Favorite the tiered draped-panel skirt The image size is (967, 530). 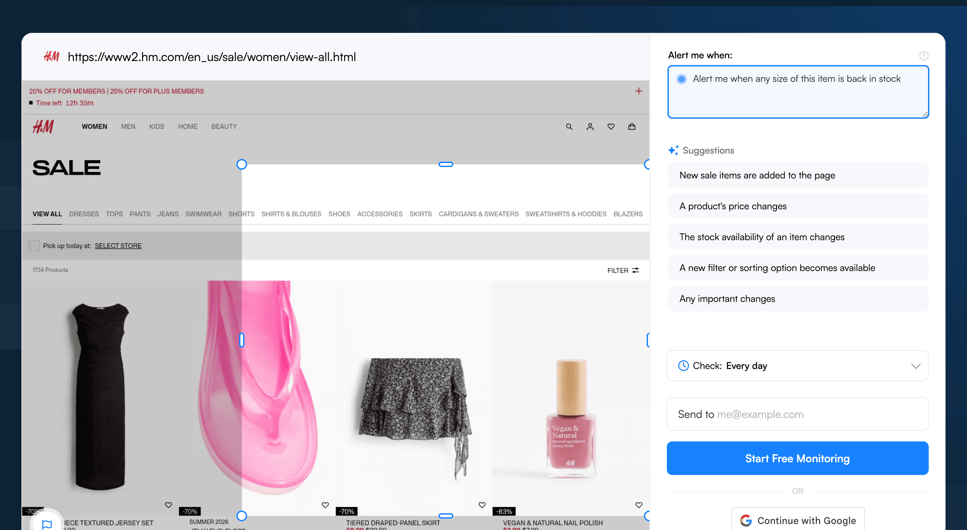482,505
